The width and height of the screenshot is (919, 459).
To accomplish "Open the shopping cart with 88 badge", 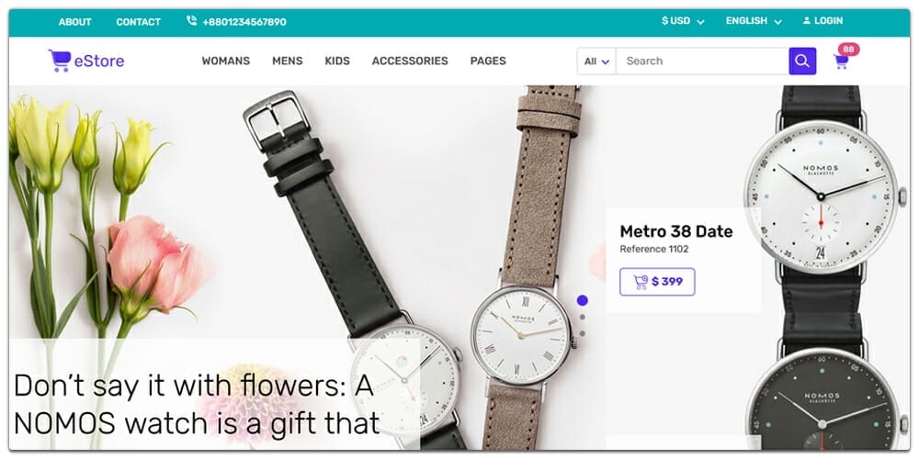I will 842,61.
